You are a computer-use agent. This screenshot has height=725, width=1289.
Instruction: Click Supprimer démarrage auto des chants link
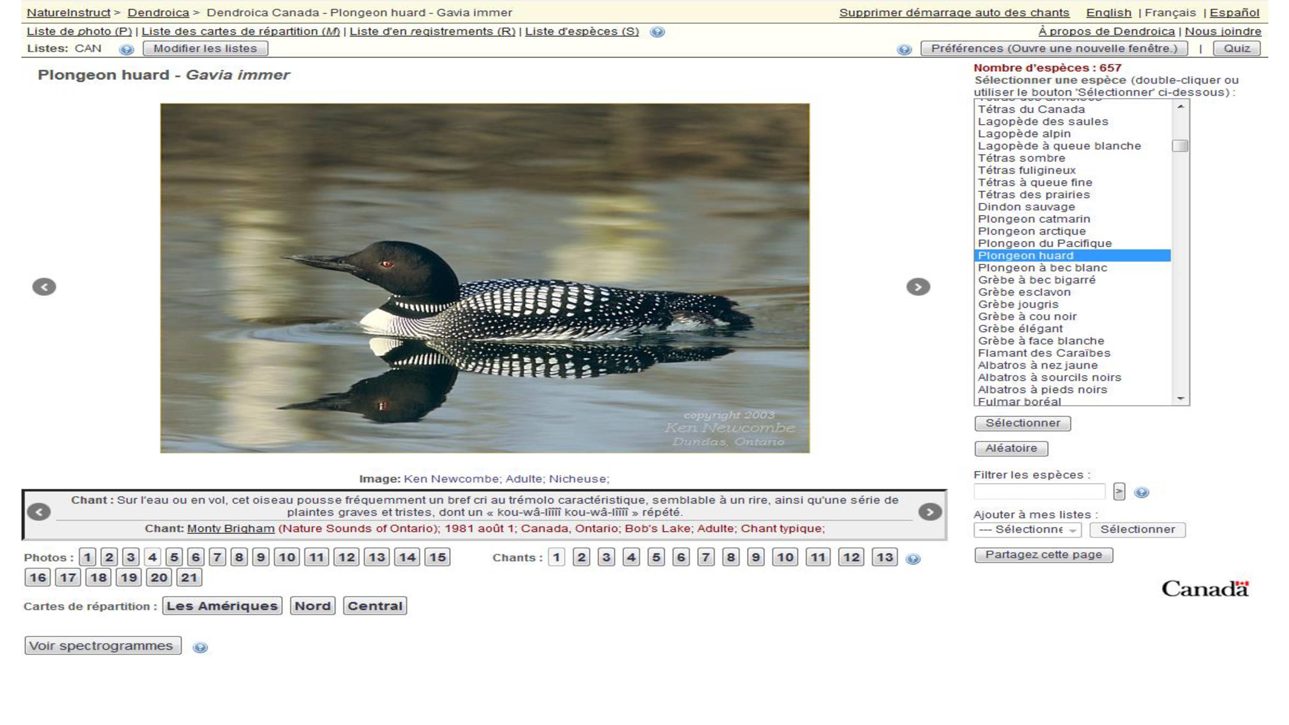pos(954,12)
